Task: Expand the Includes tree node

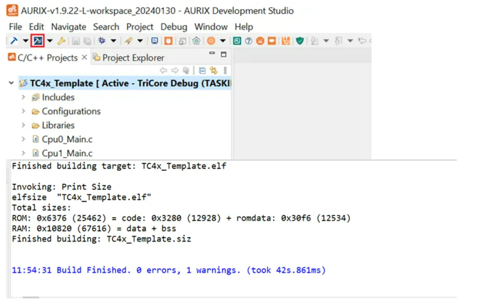Action: (23, 97)
